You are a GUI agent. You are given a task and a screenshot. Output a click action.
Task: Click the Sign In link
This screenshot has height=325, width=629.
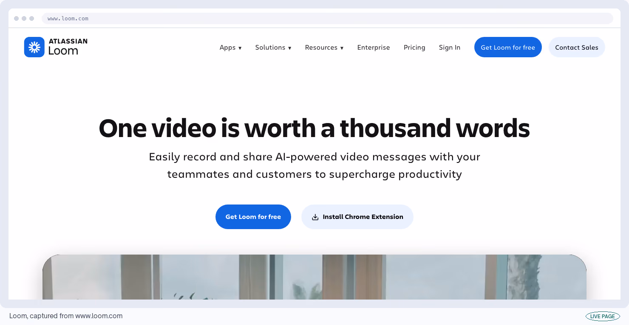pos(450,48)
